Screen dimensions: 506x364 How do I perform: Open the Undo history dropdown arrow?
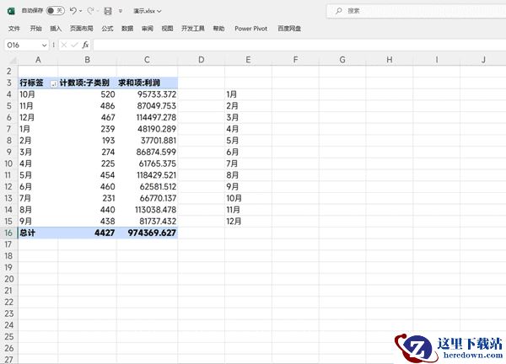[x=81, y=11]
